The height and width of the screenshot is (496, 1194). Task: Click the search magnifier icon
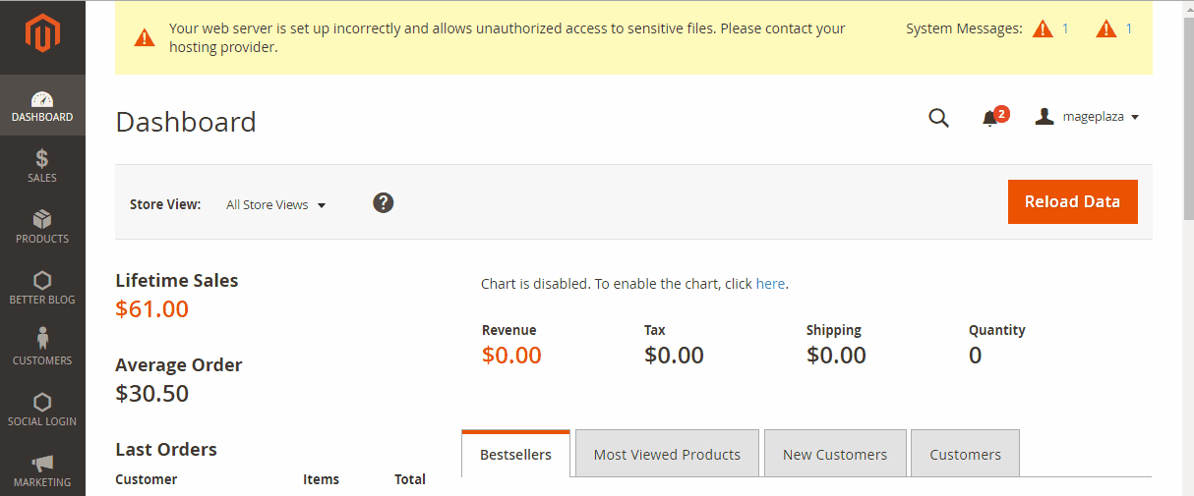[938, 118]
